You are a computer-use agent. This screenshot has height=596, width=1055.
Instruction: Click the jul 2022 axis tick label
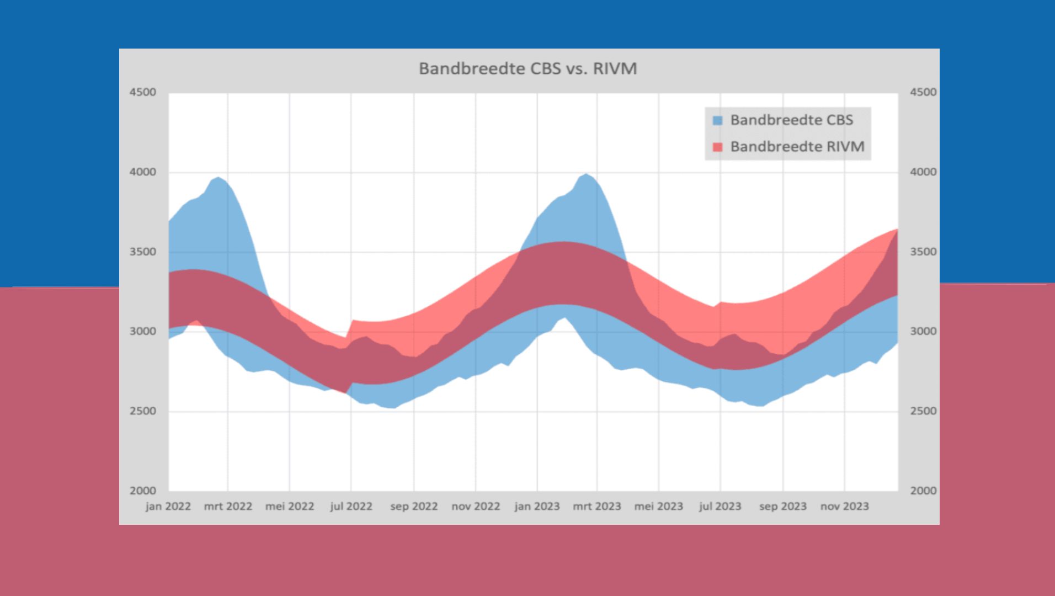pyautogui.click(x=351, y=506)
